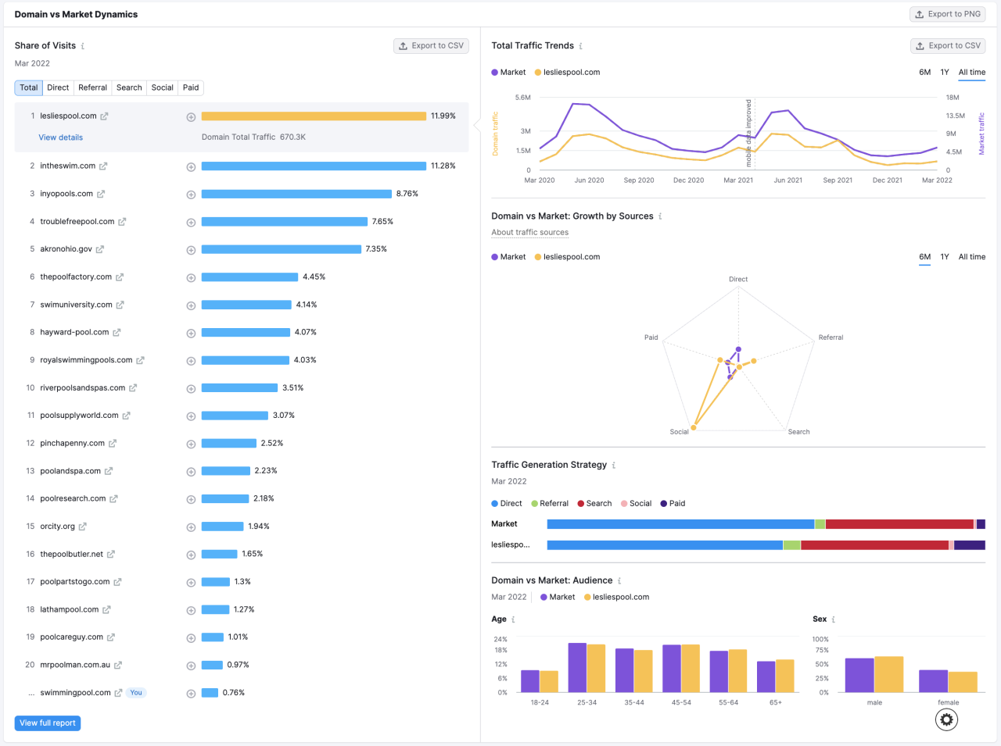Click info icon beside Growth by Sources title
The height and width of the screenshot is (746, 1001).
(660, 216)
